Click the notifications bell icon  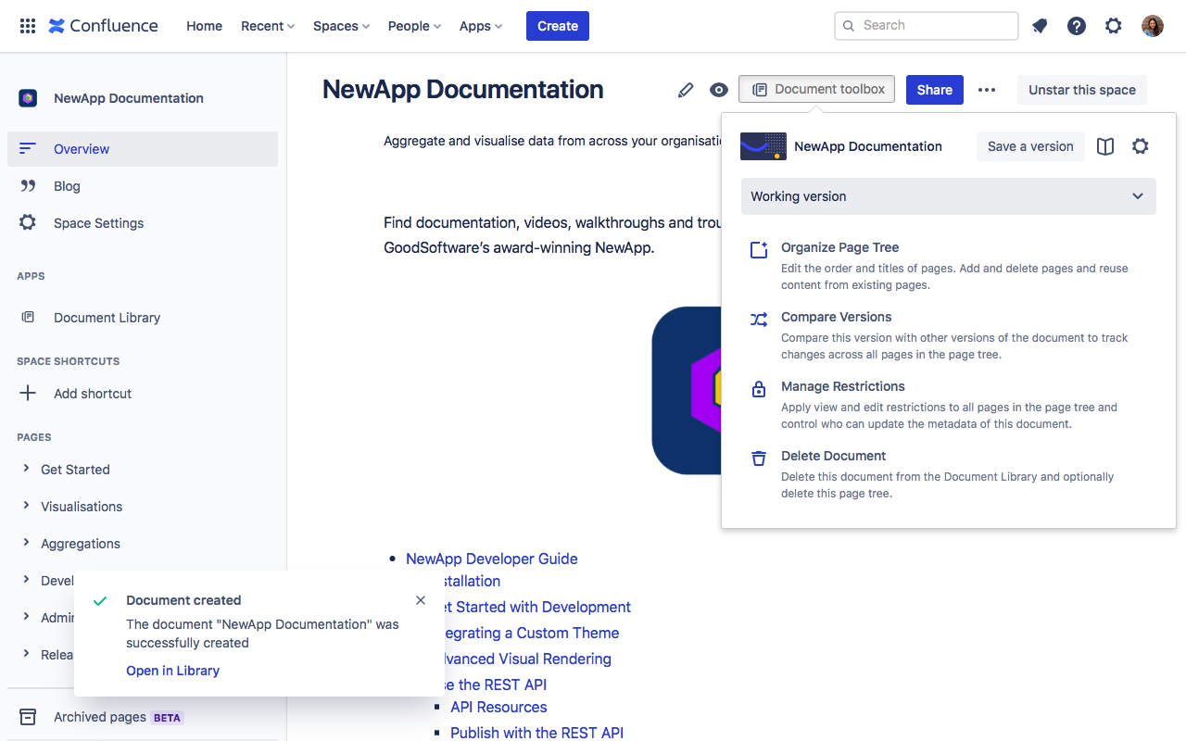coord(1040,26)
